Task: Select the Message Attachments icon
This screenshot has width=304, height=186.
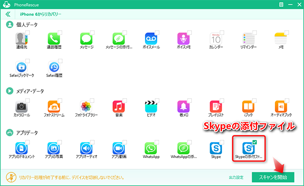Action: click(x=119, y=39)
